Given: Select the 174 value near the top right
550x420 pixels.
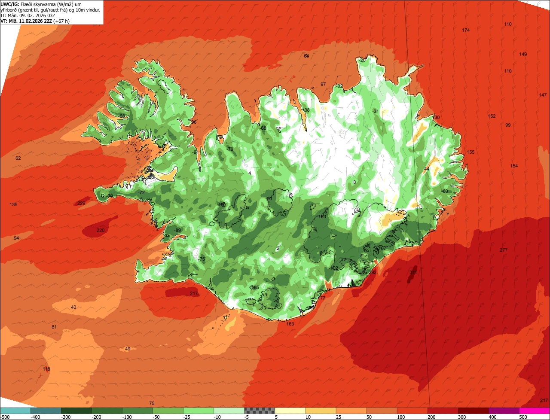Looking at the screenshot, I should click(466, 30).
